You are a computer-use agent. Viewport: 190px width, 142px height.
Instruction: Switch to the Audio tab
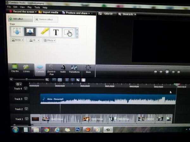pyautogui.click(x=63, y=69)
